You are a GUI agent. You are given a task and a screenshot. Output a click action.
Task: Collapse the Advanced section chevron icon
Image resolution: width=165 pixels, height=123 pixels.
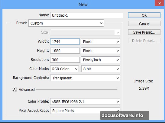click(x=15, y=90)
